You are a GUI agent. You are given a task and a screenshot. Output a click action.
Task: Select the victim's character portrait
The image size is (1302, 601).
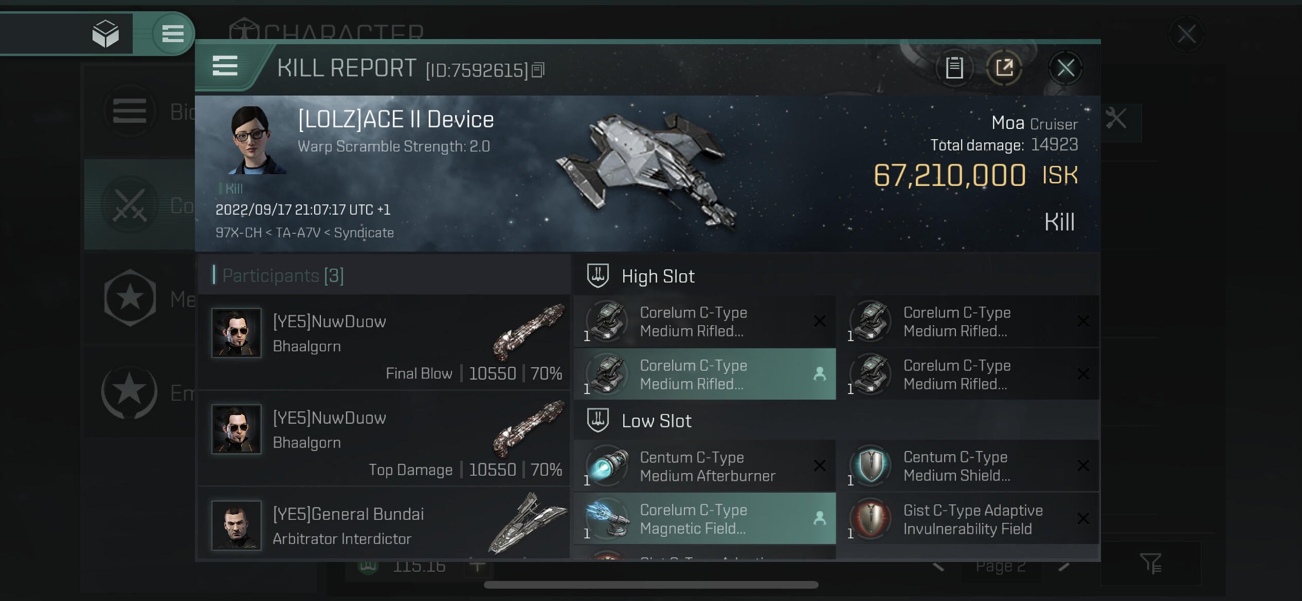252,140
